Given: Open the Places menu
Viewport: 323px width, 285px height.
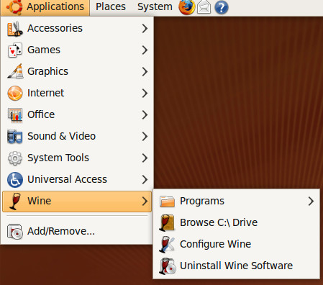Looking at the screenshot, I should click(111, 6).
